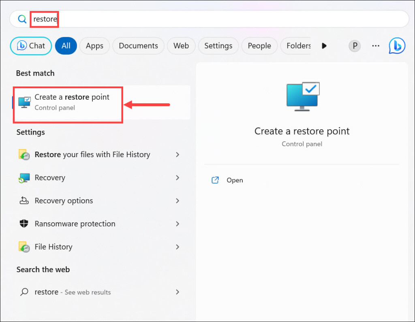This screenshot has width=415, height=322.
Task: Switch to the Settings filter tab
Action: 218,46
